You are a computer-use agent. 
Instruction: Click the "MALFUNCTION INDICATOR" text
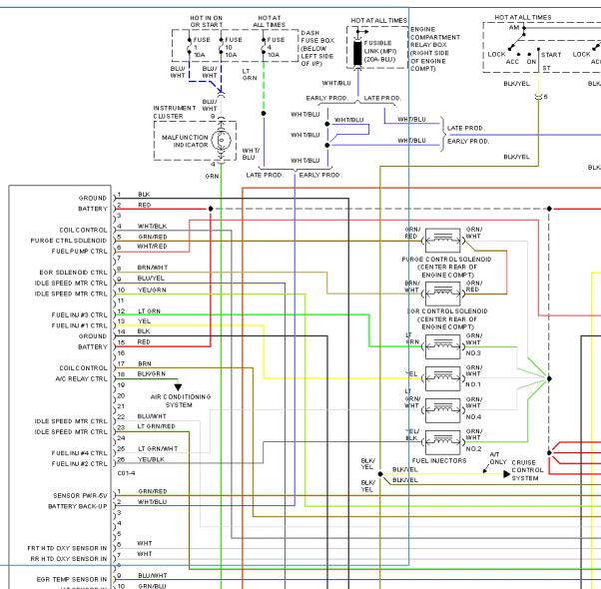(x=185, y=141)
